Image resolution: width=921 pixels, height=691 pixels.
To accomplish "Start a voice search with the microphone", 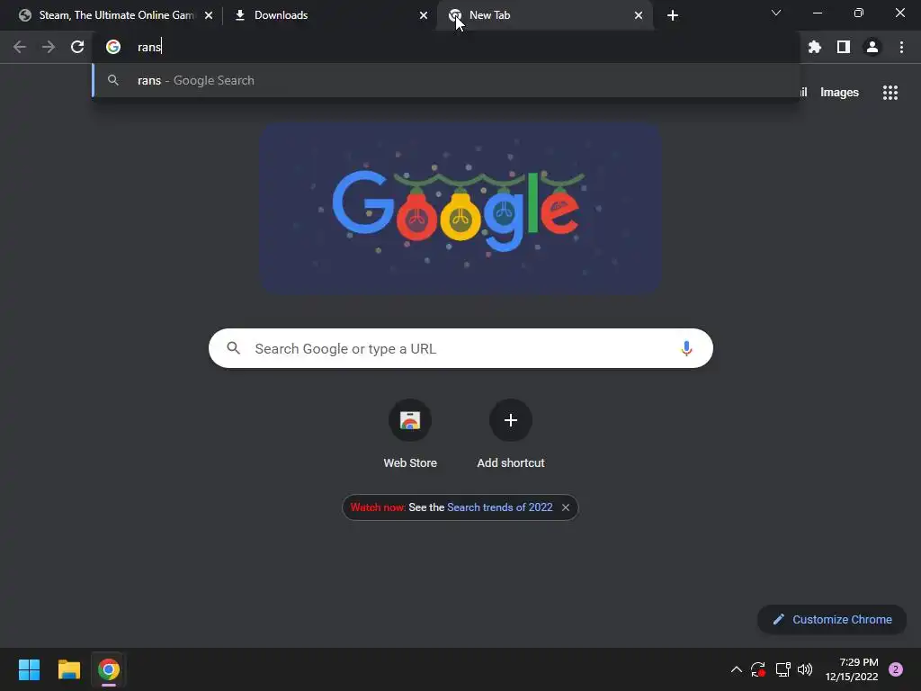I will tap(686, 348).
